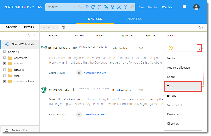Click green bay packers link under WRJN-AM
211x136 pixels.
tap(95, 114)
